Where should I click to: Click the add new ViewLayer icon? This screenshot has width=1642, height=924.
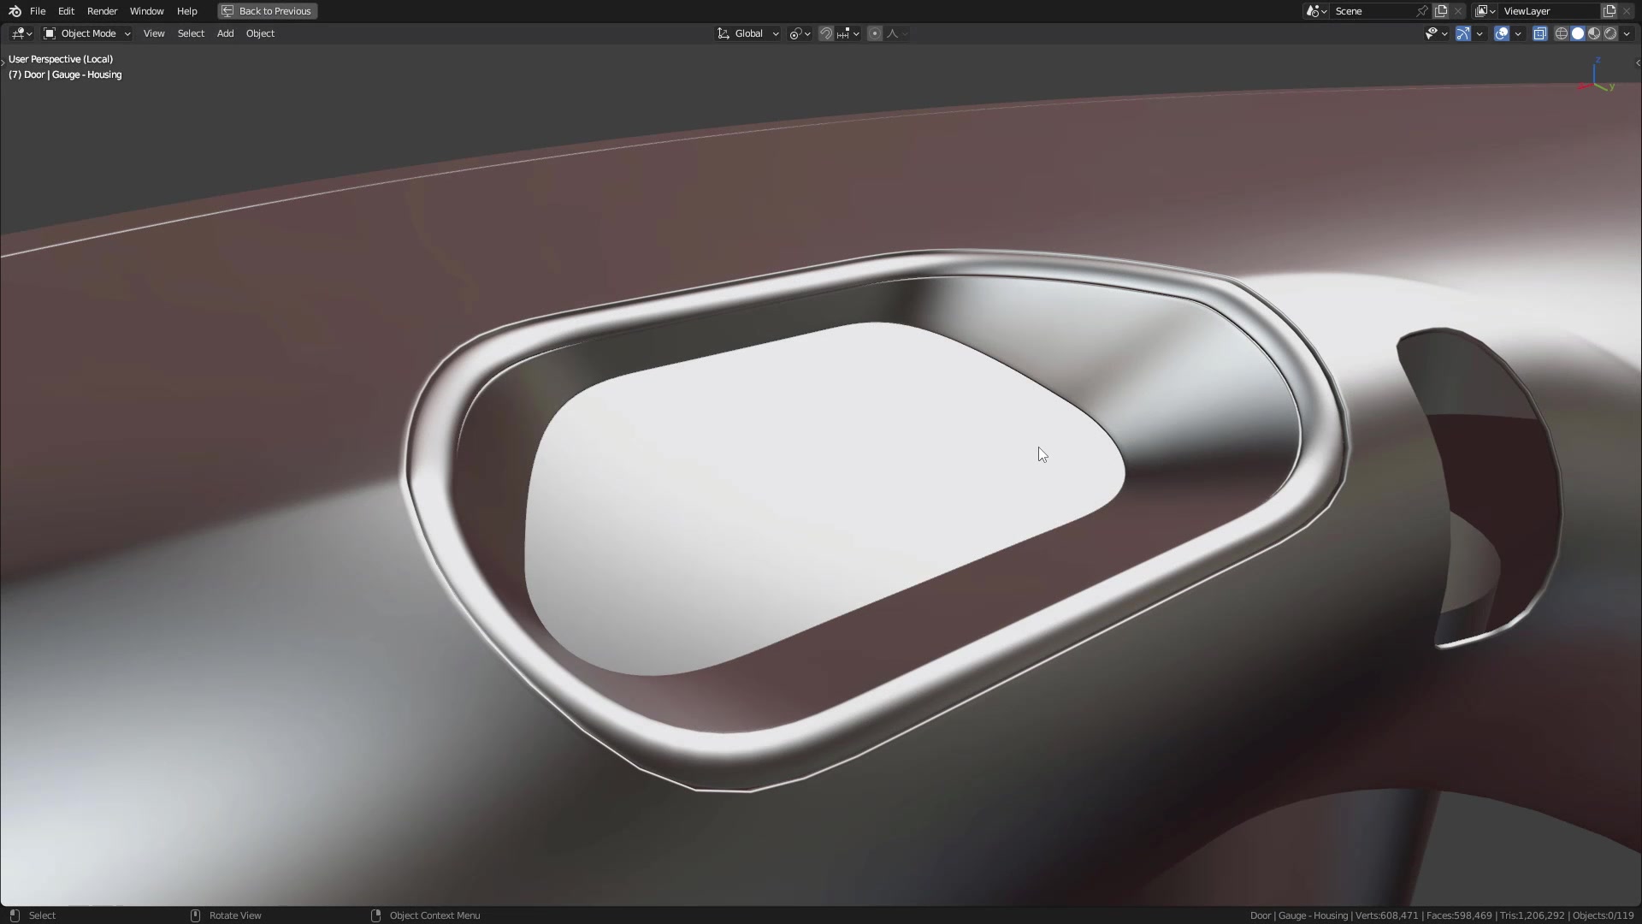click(x=1610, y=11)
